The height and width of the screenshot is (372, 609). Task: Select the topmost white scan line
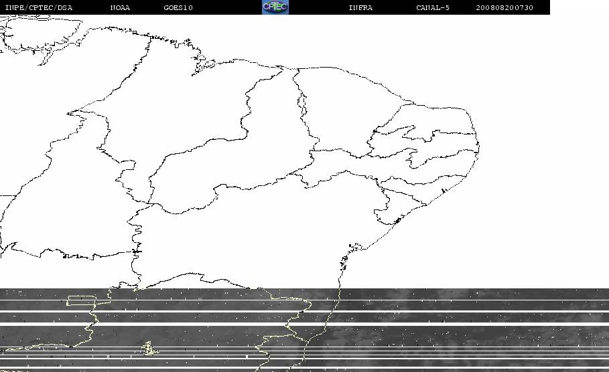coord(304,300)
